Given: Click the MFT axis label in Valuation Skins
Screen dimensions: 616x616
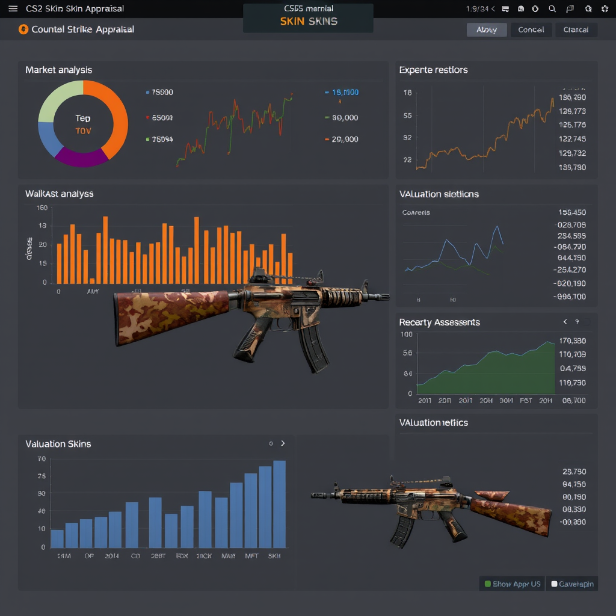Looking at the screenshot, I should (x=251, y=556).
